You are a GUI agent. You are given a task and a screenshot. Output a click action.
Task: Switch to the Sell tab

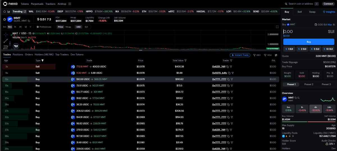[300, 12]
